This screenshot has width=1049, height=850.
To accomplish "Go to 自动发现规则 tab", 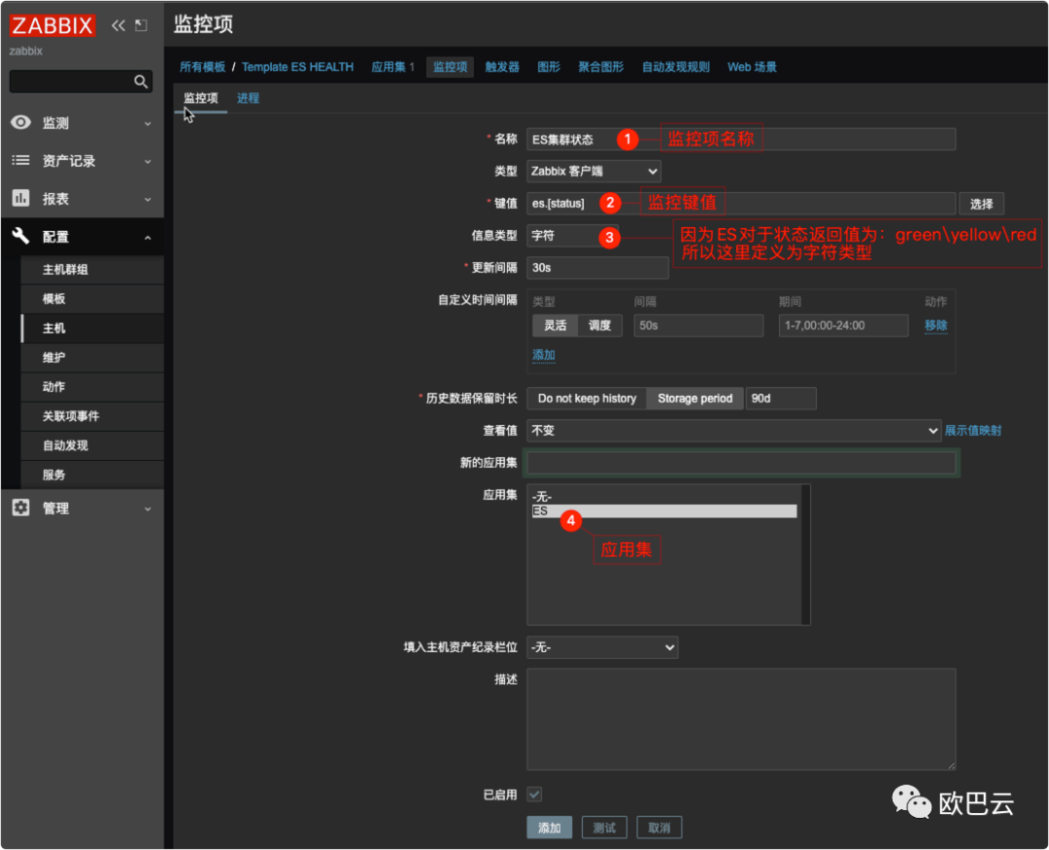I will 676,67.
